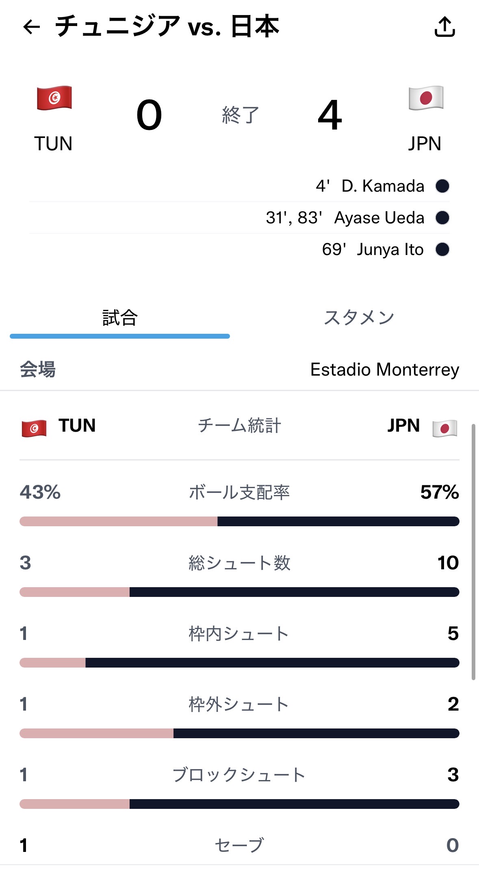Select the TUN team abbreviation under flag
Image resolution: width=479 pixels, height=871 pixels.
[53, 144]
